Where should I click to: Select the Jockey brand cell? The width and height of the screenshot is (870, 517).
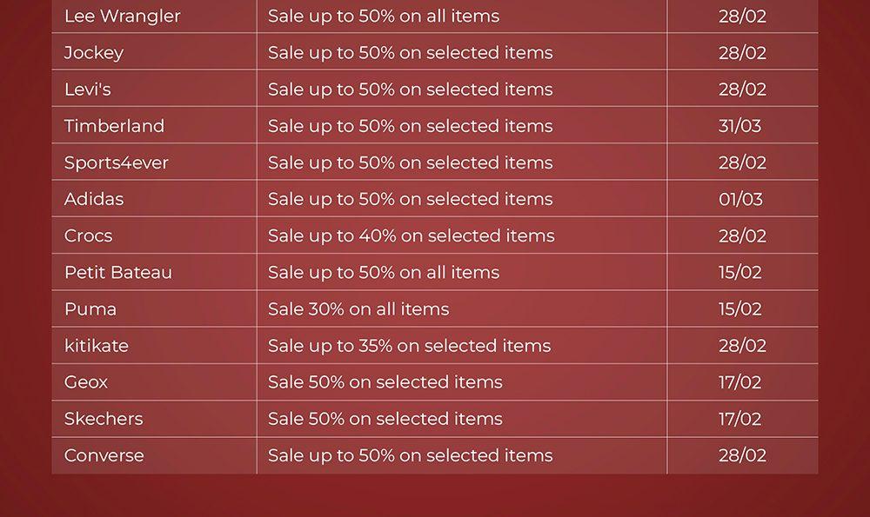(x=94, y=53)
